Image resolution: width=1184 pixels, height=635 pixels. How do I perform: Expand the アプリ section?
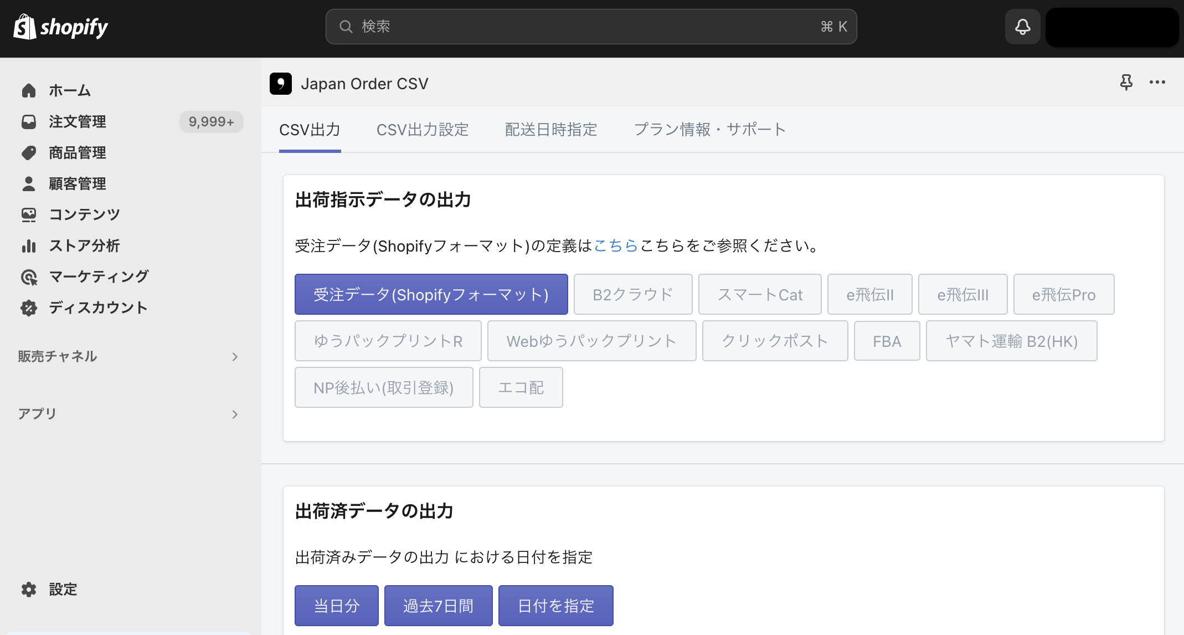tap(128, 414)
